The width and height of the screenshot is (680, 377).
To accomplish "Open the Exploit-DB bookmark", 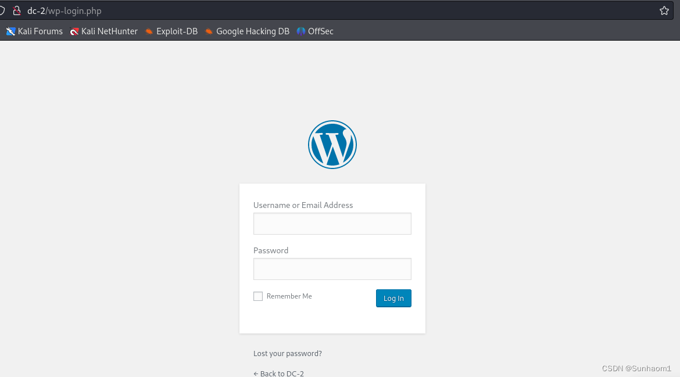I will click(171, 31).
